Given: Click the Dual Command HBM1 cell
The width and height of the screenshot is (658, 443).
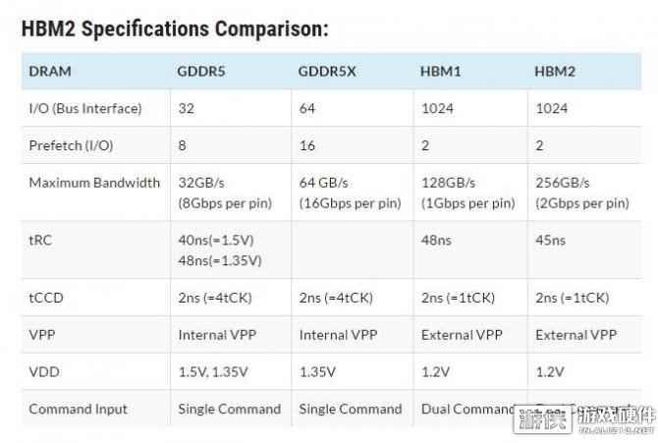Looking at the screenshot, I should point(468,409).
